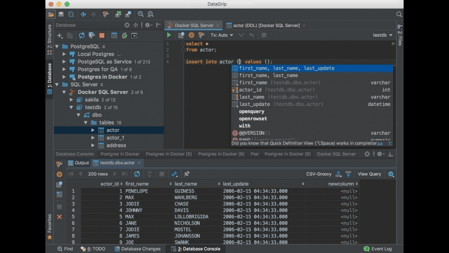Click the pin icon in results toolbar
Screen dimensions: 449x253
186,174
